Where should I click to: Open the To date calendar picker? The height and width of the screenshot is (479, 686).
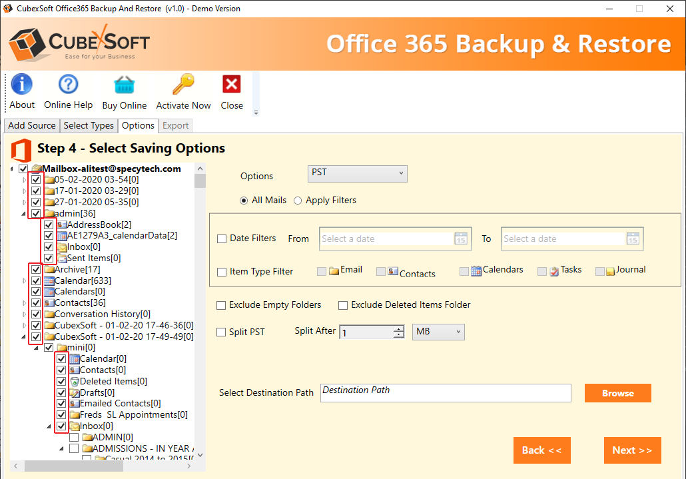(633, 239)
